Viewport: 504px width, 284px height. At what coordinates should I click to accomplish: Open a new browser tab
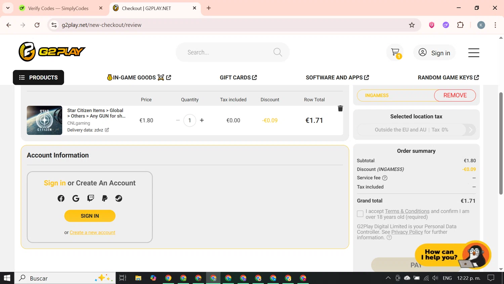(x=209, y=8)
